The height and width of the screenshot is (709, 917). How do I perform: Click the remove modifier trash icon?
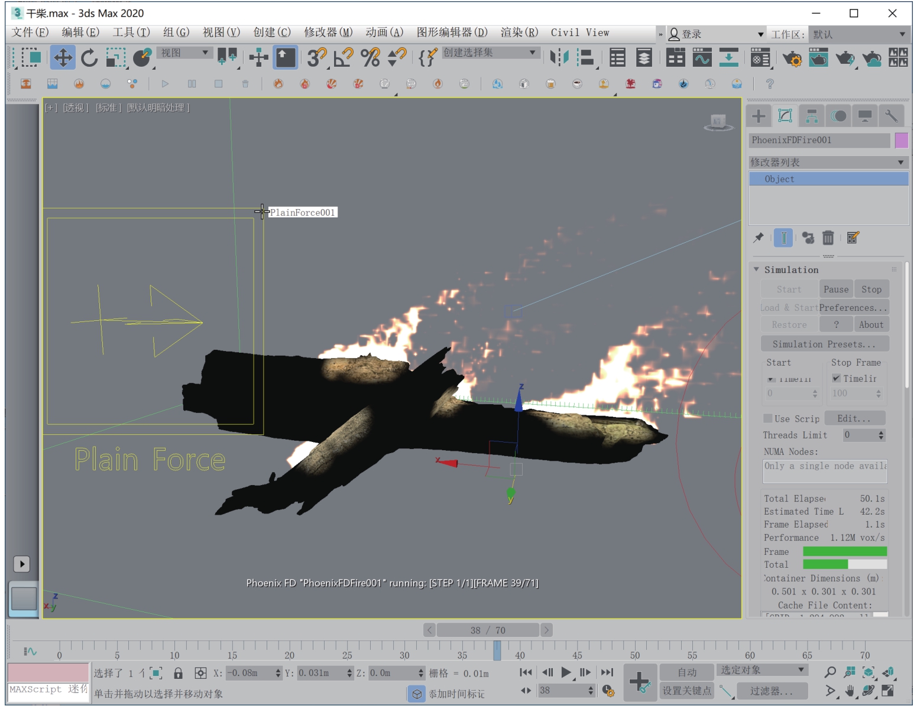coord(828,238)
